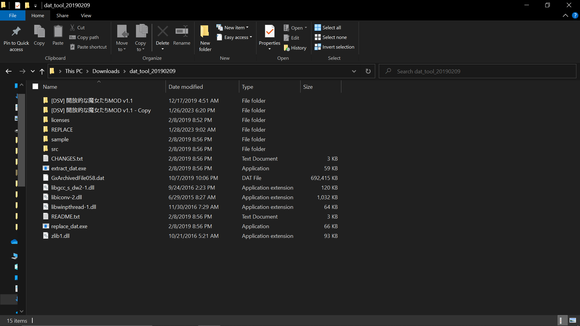Switch to the View tab
The height and width of the screenshot is (326, 580).
[x=86, y=15]
